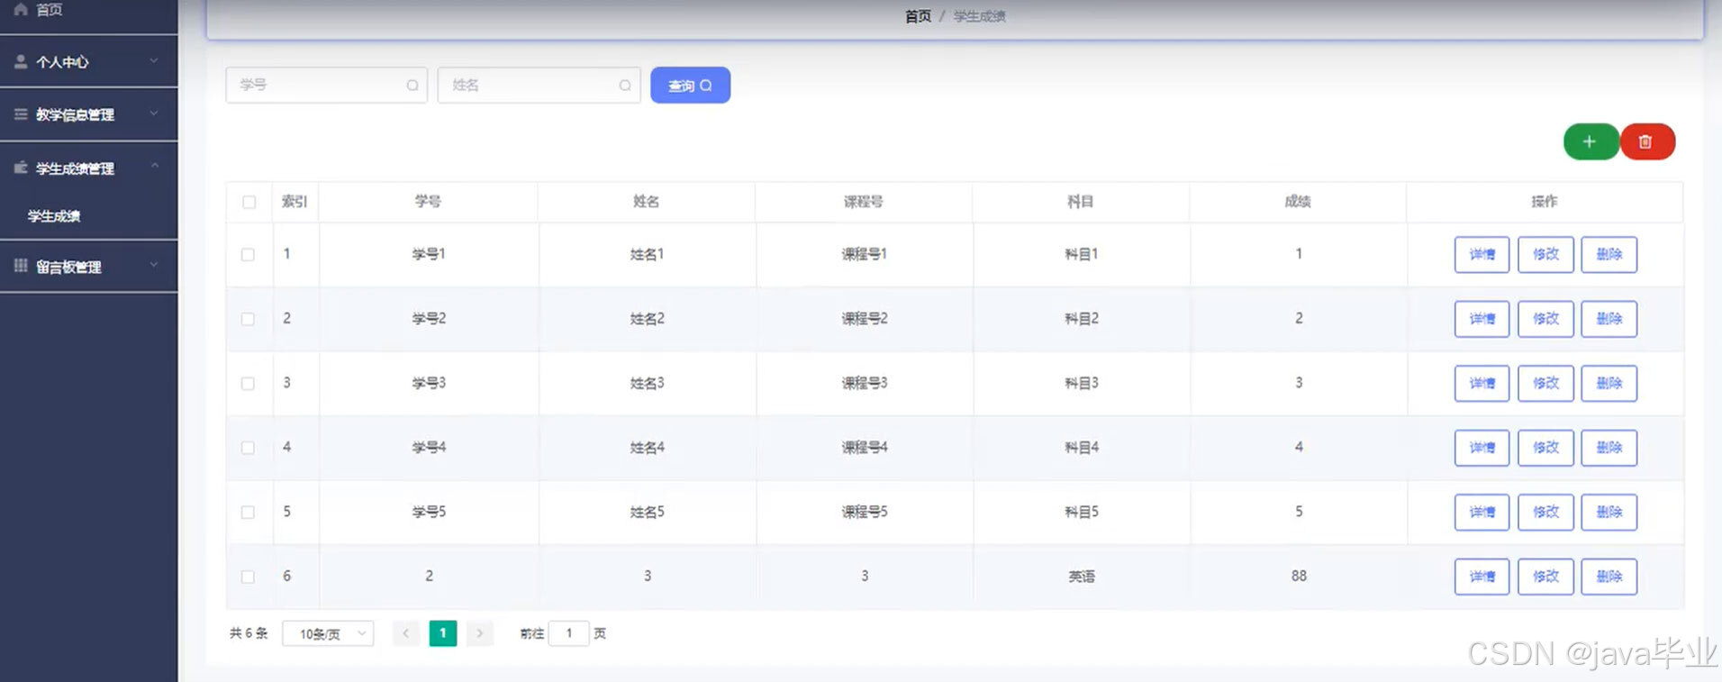The height and width of the screenshot is (682, 1722).
Task: Expand the 留言板管理 menu chevron
Action: (154, 265)
